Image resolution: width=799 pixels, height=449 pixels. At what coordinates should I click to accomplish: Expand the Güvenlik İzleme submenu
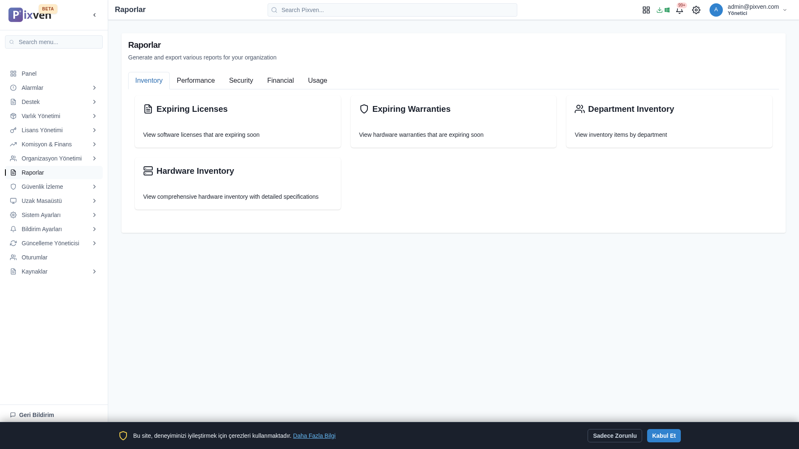(94, 187)
